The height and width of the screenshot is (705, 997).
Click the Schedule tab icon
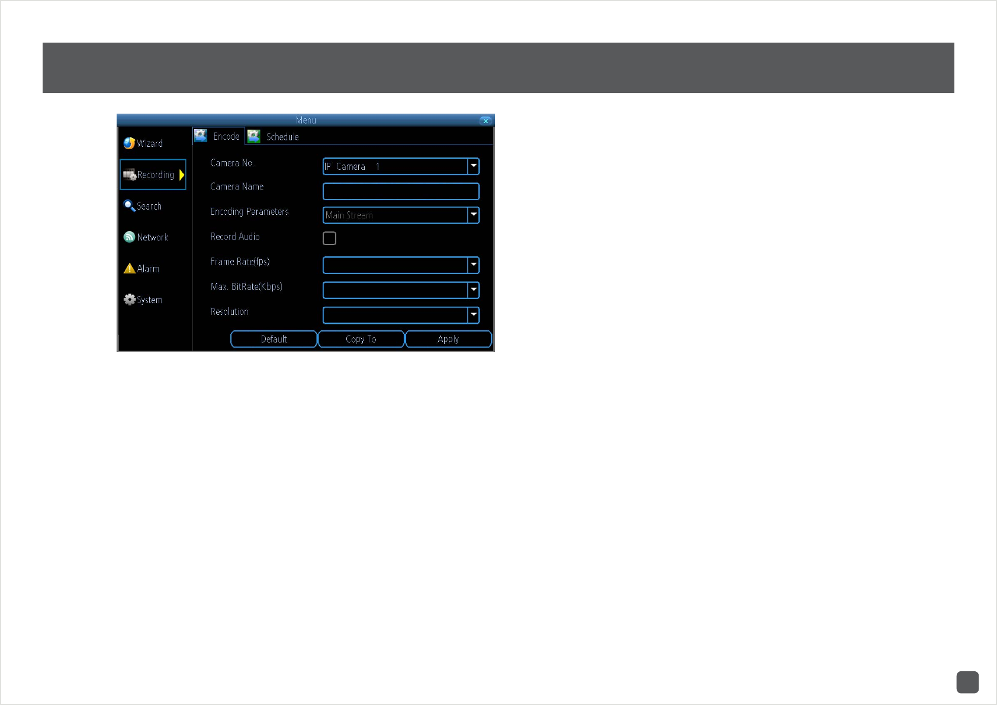point(254,136)
